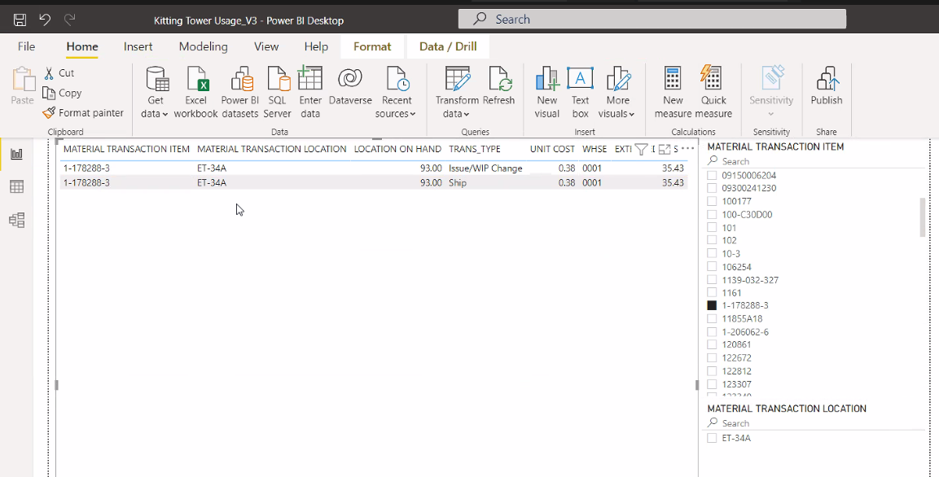Insert a New visual
This screenshot has height=477, width=939.
point(546,92)
